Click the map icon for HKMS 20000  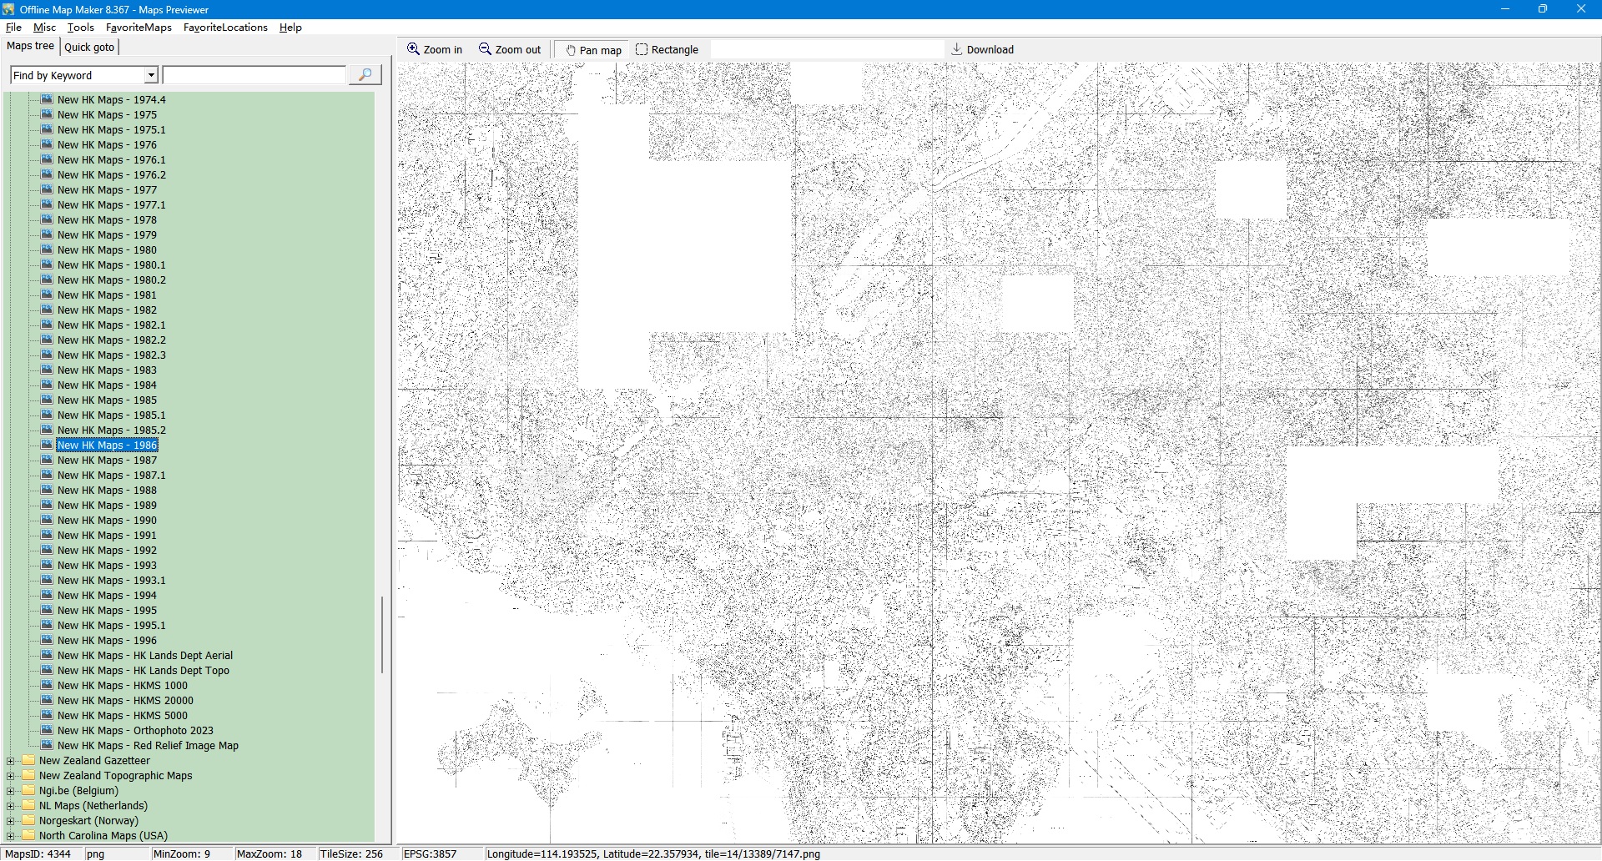tap(47, 700)
